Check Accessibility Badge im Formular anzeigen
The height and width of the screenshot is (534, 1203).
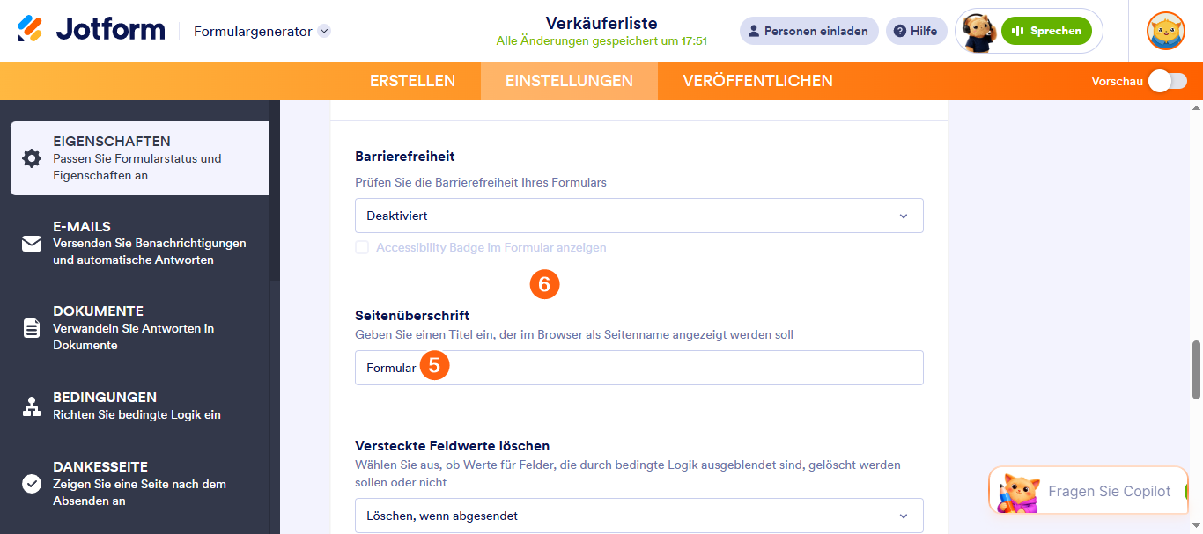point(362,248)
